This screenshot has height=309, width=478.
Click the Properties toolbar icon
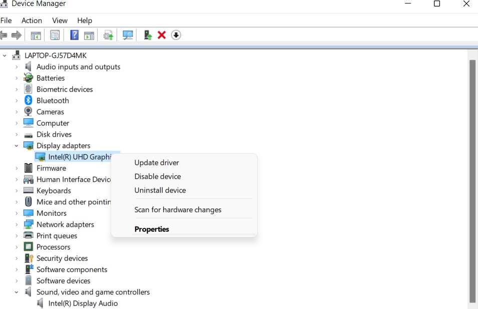55,35
